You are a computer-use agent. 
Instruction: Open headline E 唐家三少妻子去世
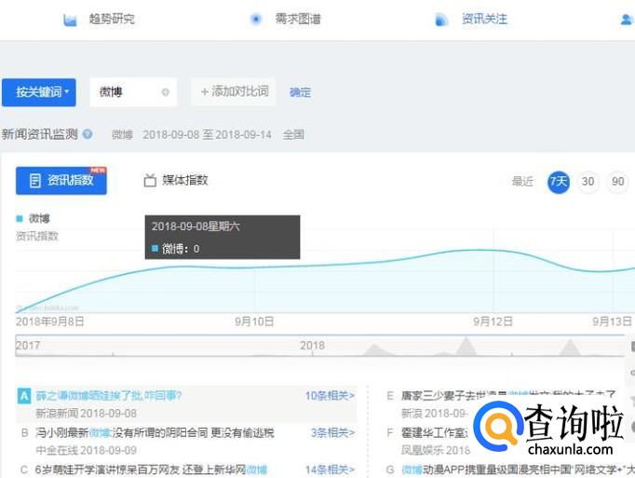[x=508, y=395]
